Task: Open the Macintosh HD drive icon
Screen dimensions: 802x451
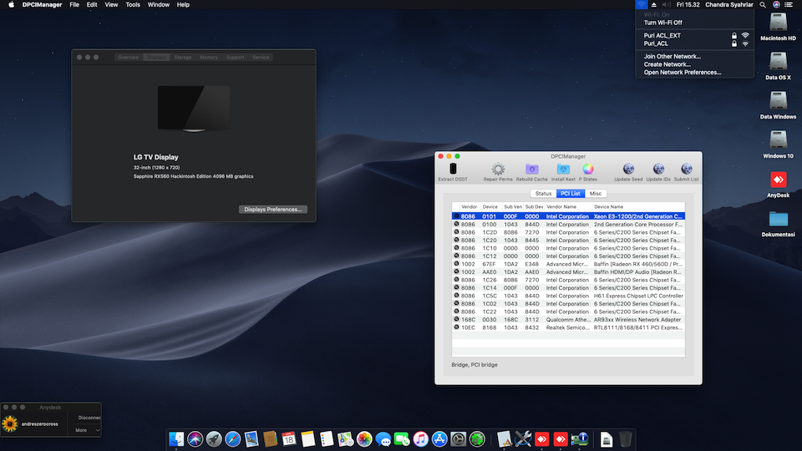Action: point(778,23)
